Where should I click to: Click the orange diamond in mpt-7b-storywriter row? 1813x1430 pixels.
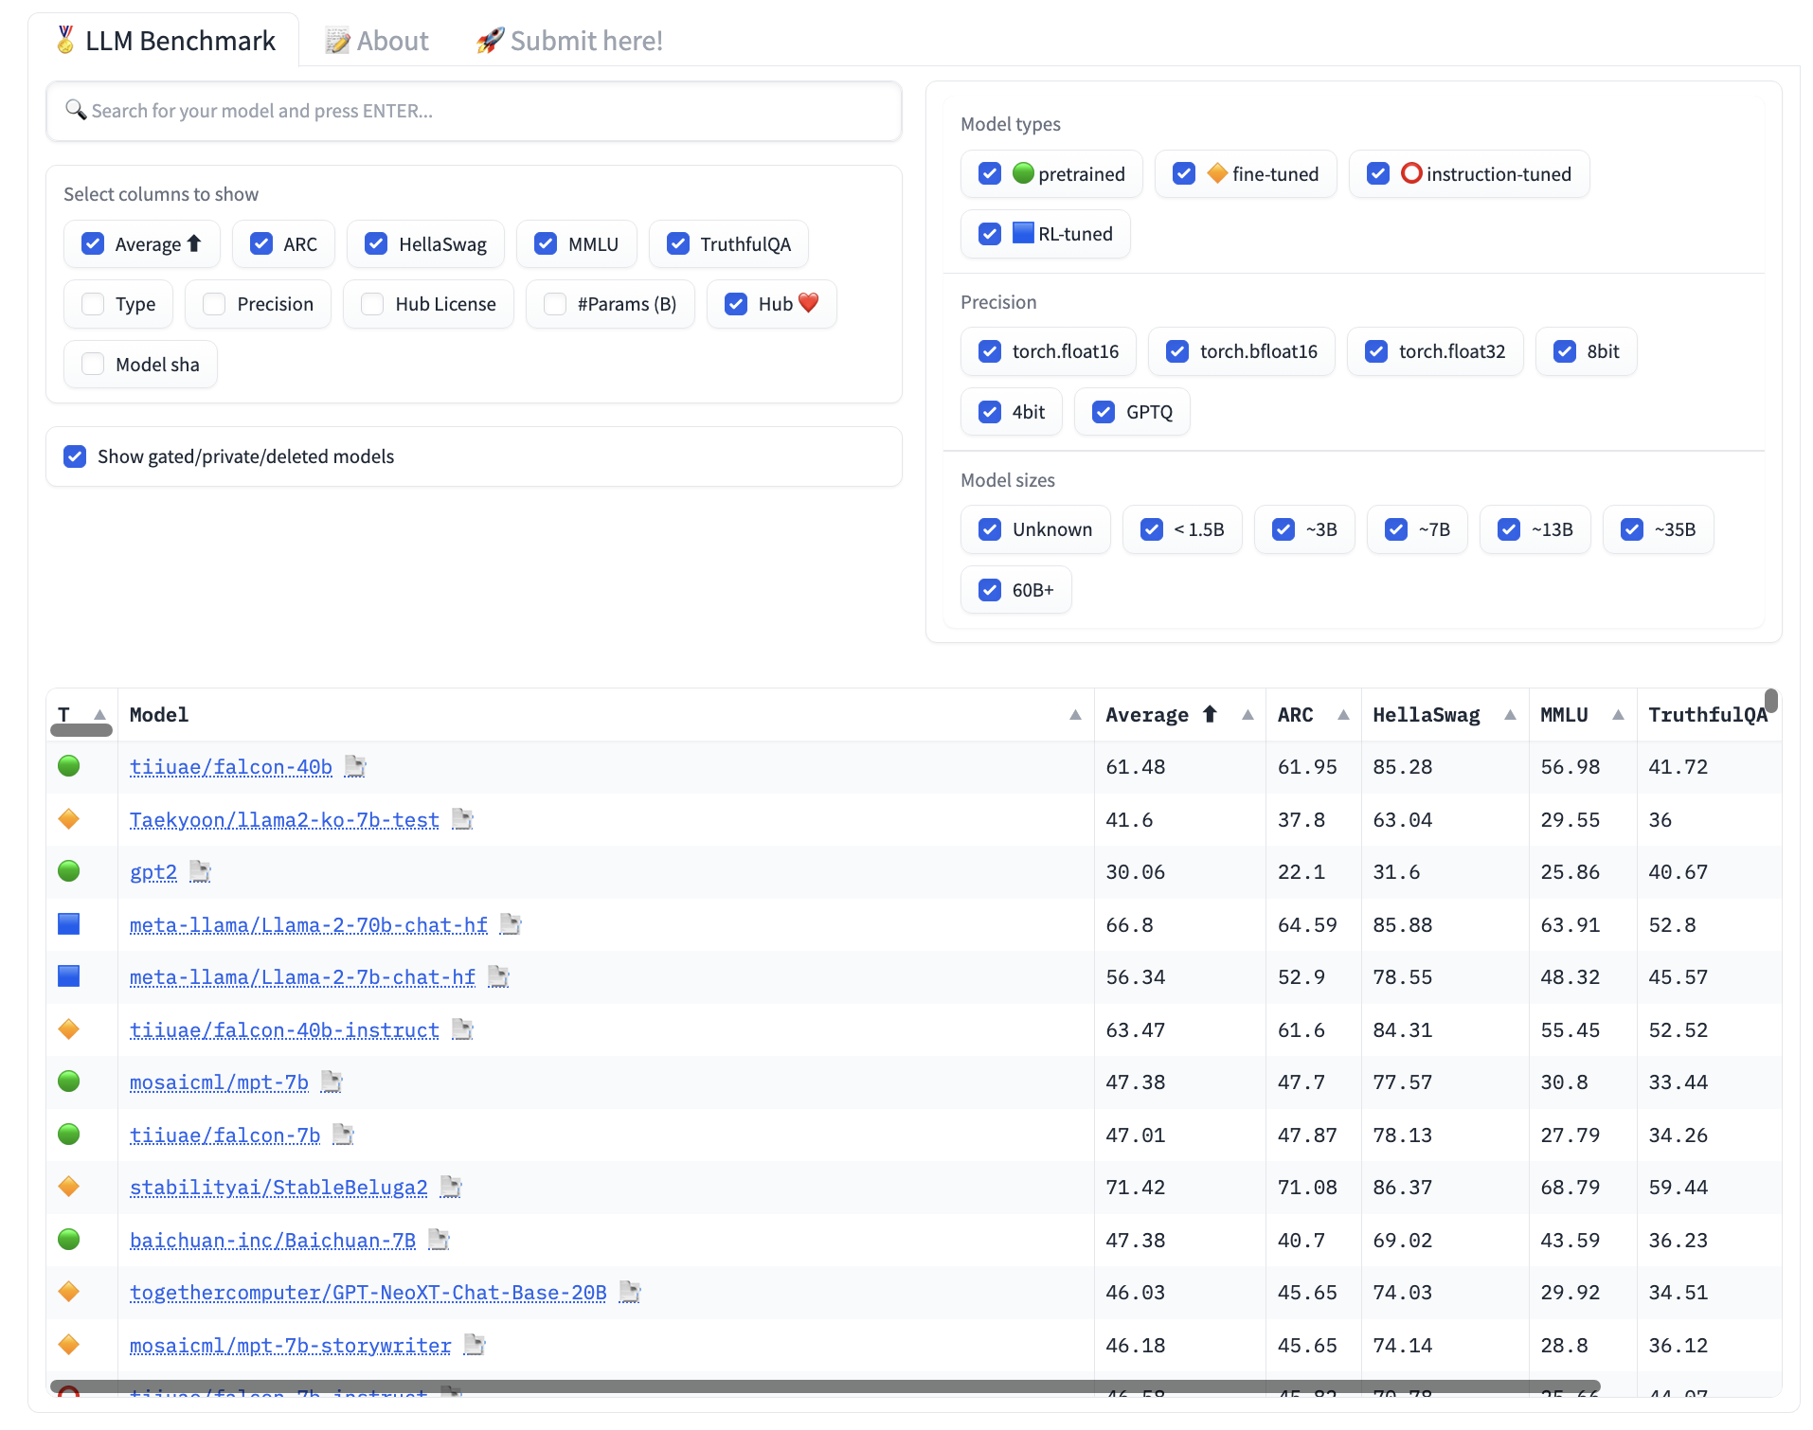tap(69, 1345)
